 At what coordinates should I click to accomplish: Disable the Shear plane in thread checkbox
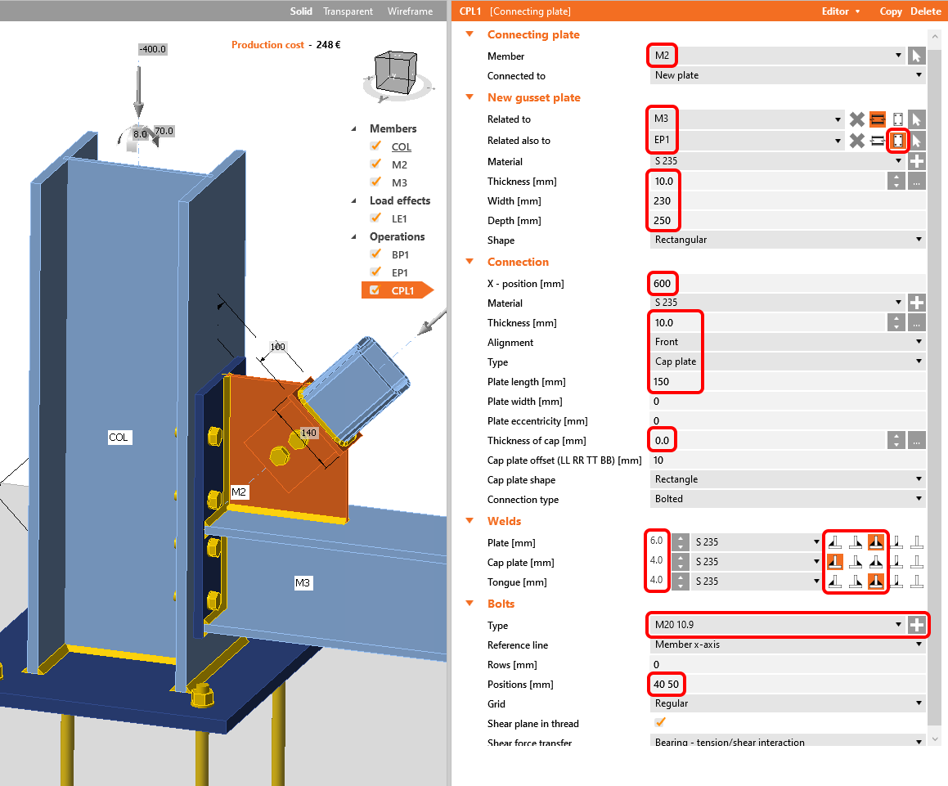pos(659,722)
